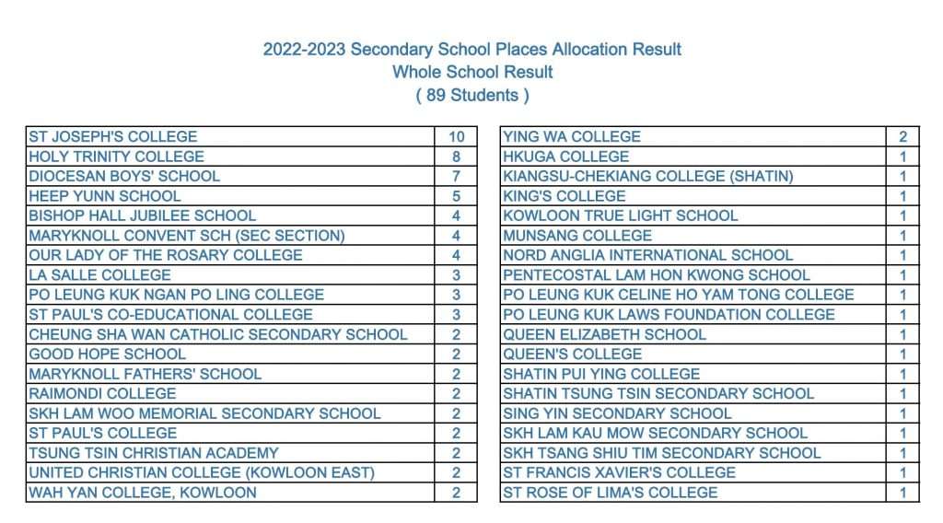The width and height of the screenshot is (943, 523).
Task: Click the YING WA COLLEGE entry
Action: (x=572, y=136)
